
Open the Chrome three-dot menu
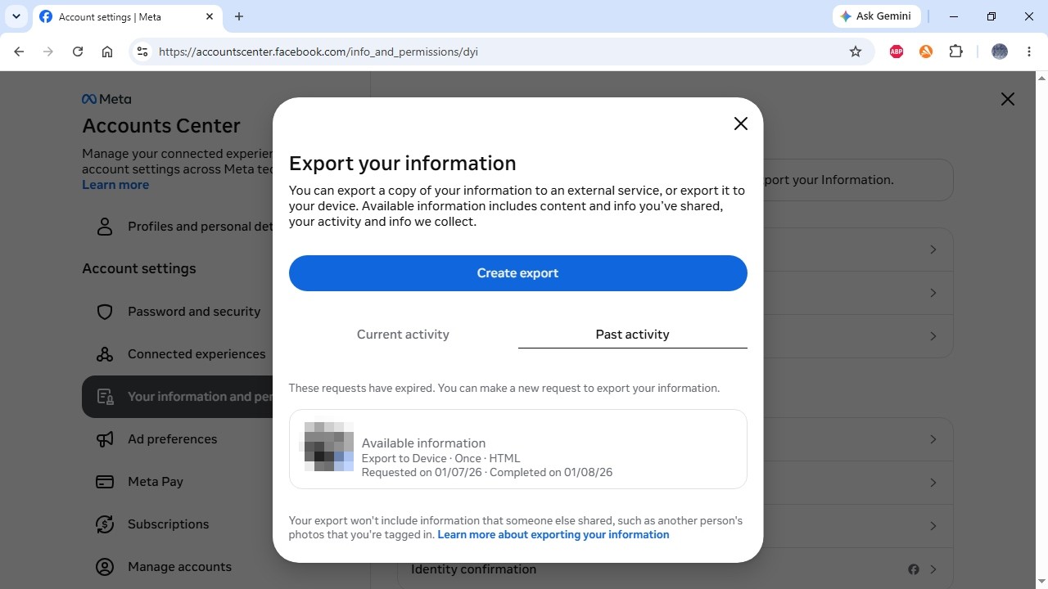coord(1029,52)
